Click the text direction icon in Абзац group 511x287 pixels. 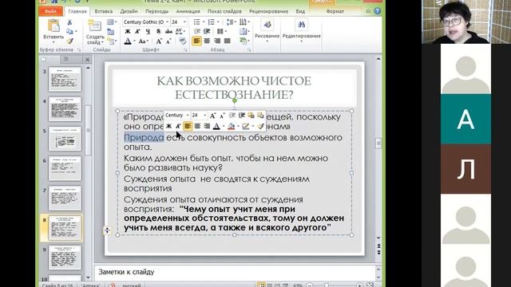tap(244, 22)
